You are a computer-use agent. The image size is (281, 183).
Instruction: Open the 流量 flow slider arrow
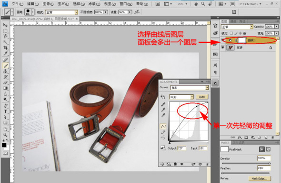[130, 12]
